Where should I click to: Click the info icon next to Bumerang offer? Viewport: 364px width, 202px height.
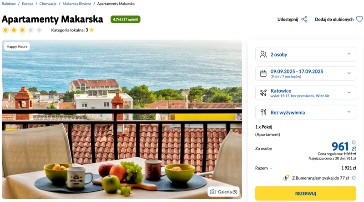(354, 178)
